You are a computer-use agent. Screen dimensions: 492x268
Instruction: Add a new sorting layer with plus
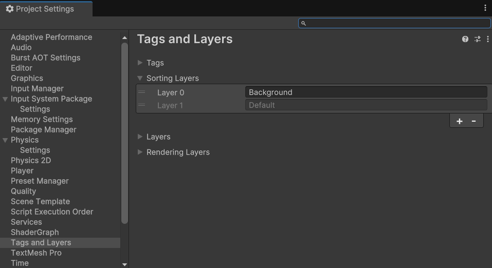tap(459, 121)
